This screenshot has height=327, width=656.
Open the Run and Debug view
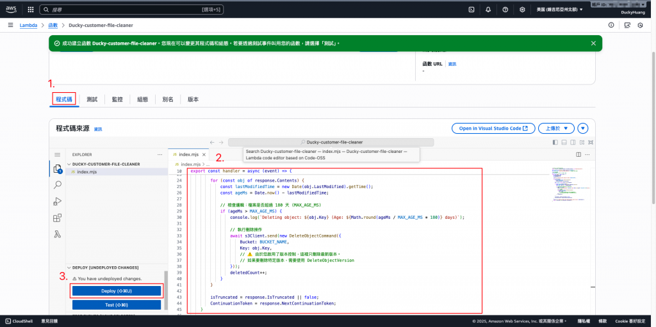click(57, 202)
